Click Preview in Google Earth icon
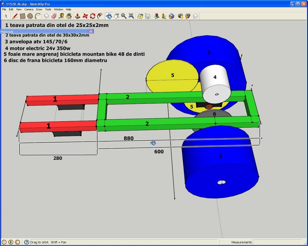The height and width of the screenshot is (246, 308). click(171, 16)
